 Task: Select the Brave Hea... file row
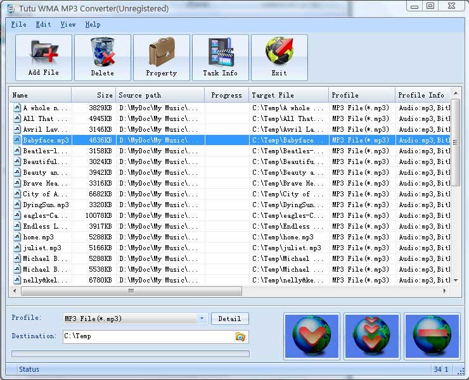click(x=230, y=183)
